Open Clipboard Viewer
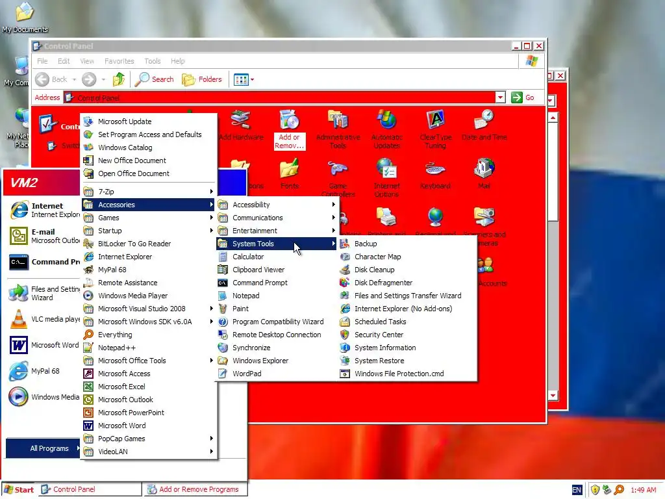Viewport: 665px width, 499px height. [x=277, y=270]
